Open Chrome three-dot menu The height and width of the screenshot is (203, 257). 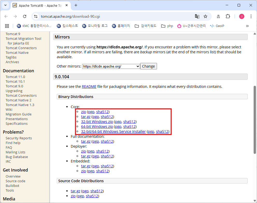pyautogui.click(x=251, y=16)
